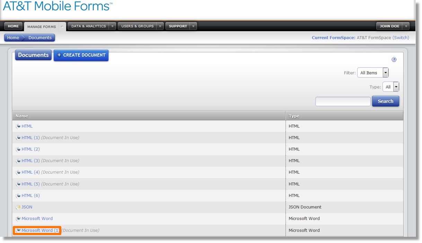422x243 pixels.
Task: Collapse the Manage Forms menu arrow
Action: coord(62,26)
